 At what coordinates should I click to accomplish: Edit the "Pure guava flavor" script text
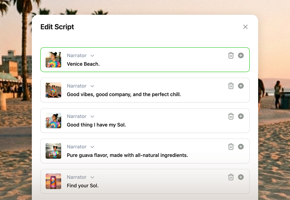coord(127,155)
